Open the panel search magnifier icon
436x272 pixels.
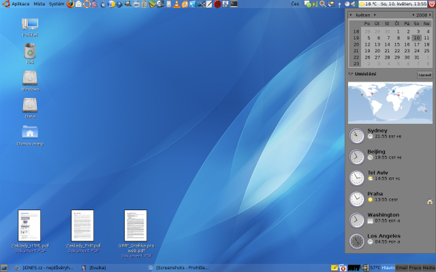322,4
